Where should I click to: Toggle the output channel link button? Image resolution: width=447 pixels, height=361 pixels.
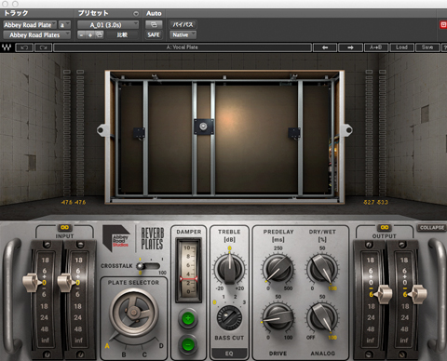[x=385, y=227]
